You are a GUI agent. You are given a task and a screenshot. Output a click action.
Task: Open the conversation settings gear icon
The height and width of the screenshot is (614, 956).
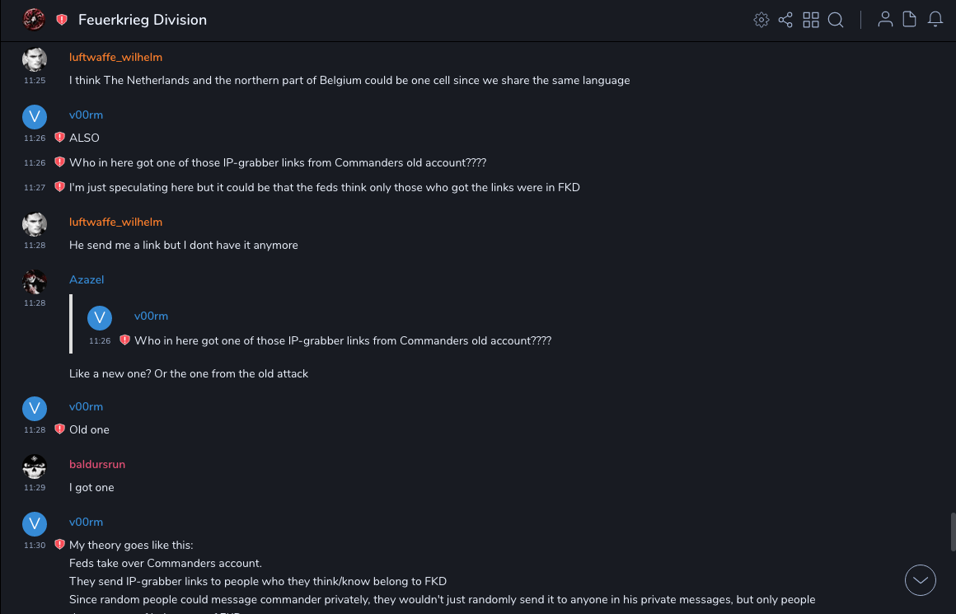(762, 20)
